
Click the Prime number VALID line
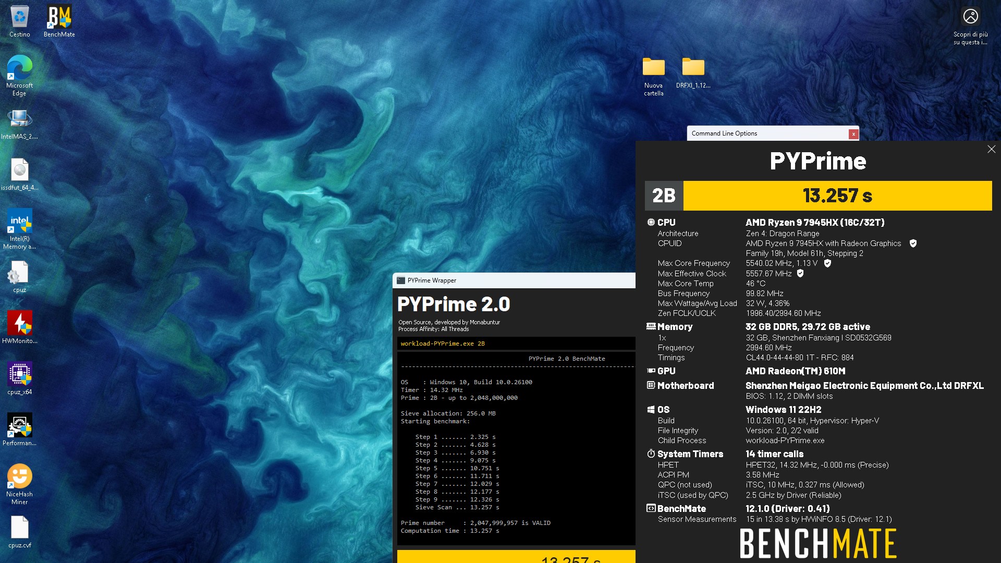[475, 523]
